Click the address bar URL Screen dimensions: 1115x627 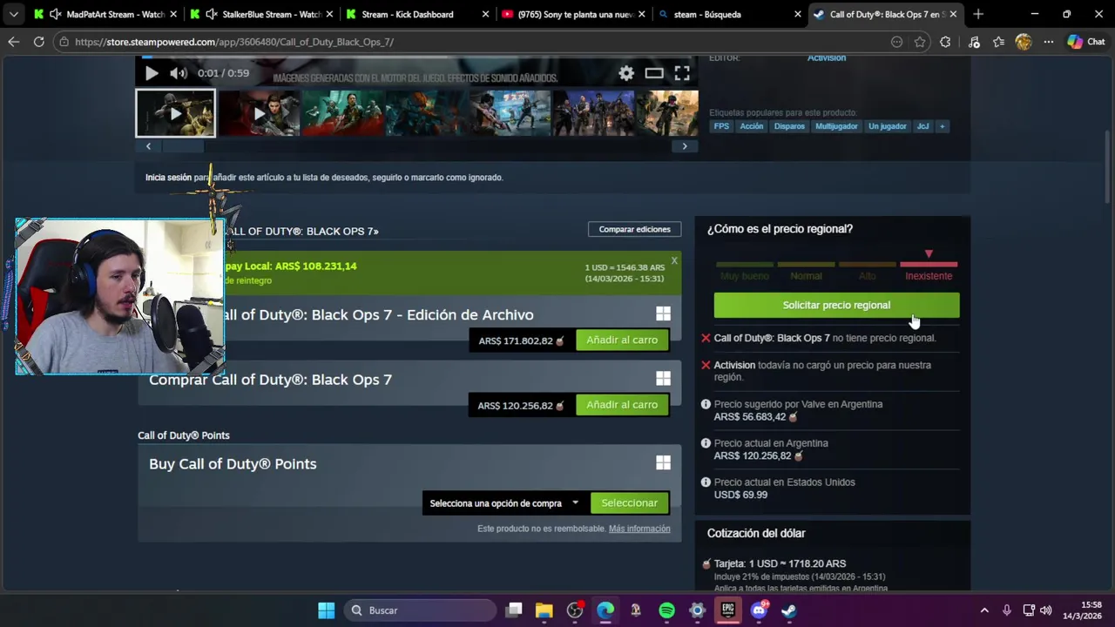233,42
